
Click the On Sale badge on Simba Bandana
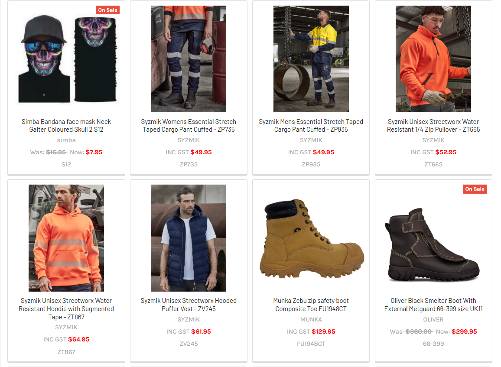click(107, 10)
